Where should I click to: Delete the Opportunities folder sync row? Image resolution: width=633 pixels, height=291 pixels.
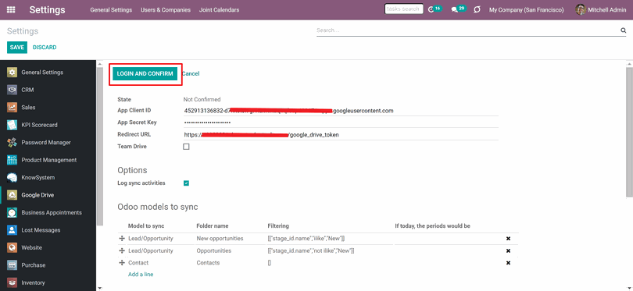tap(508, 250)
